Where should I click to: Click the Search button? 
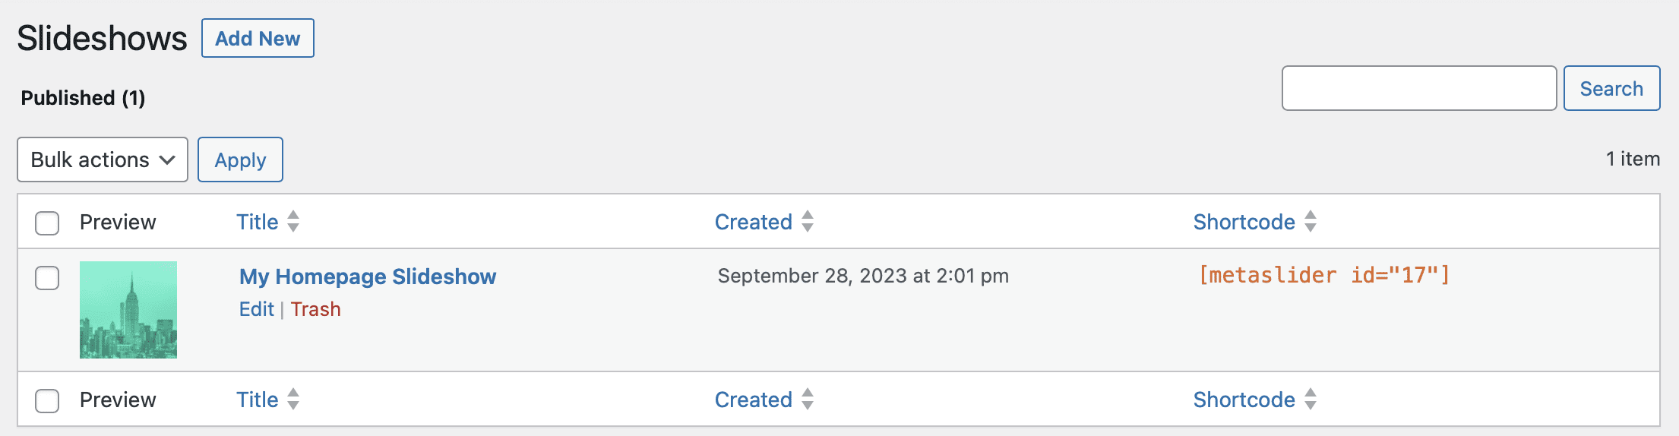[x=1611, y=89]
